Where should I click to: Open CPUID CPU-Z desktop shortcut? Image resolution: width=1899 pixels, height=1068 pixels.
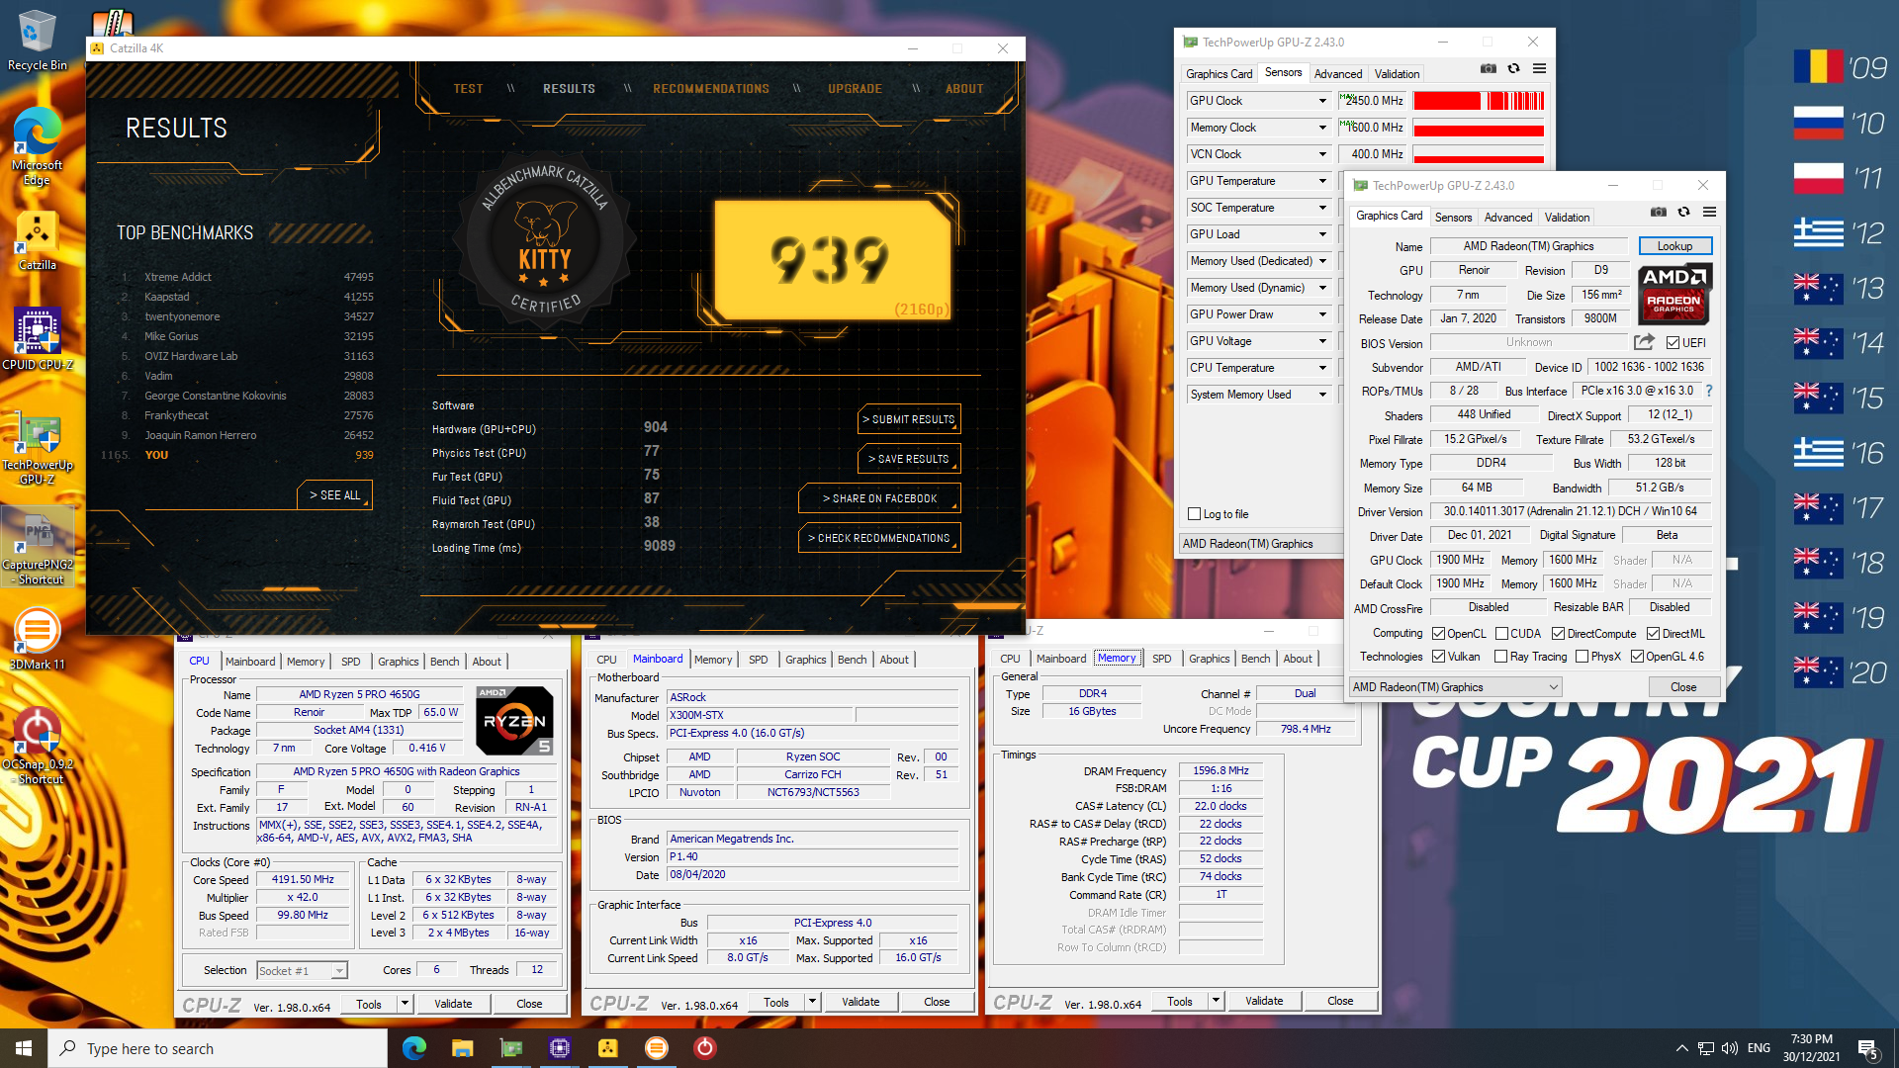coord(37,338)
